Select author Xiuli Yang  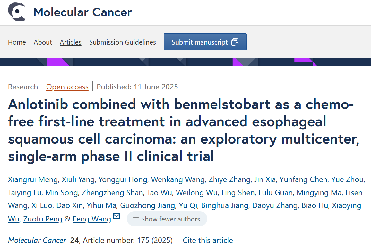(x=79, y=179)
